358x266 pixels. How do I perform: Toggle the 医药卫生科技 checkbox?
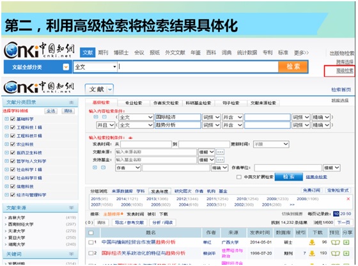13,153
